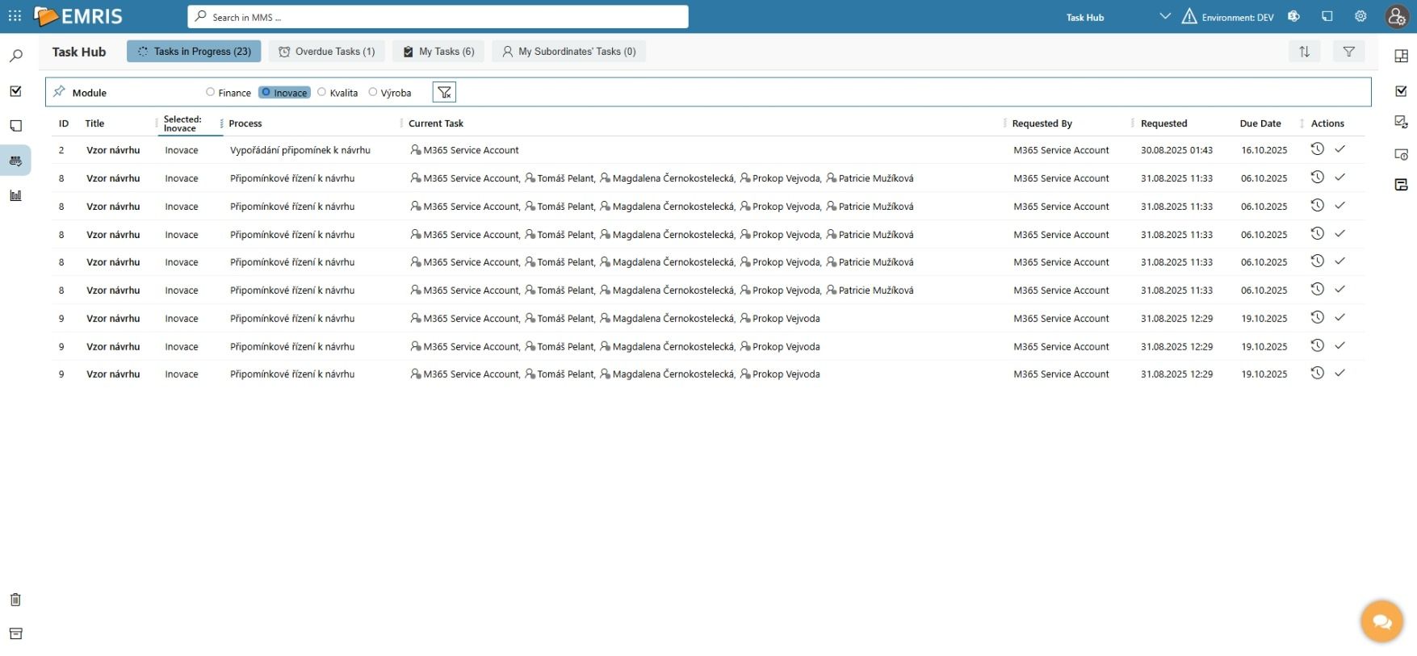Select the Kvalita module radio button
The height and width of the screenshot is (656, 1417).
tap(322, 92)
